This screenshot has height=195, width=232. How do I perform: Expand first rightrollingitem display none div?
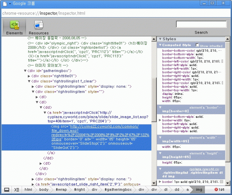tap(33, 87)
